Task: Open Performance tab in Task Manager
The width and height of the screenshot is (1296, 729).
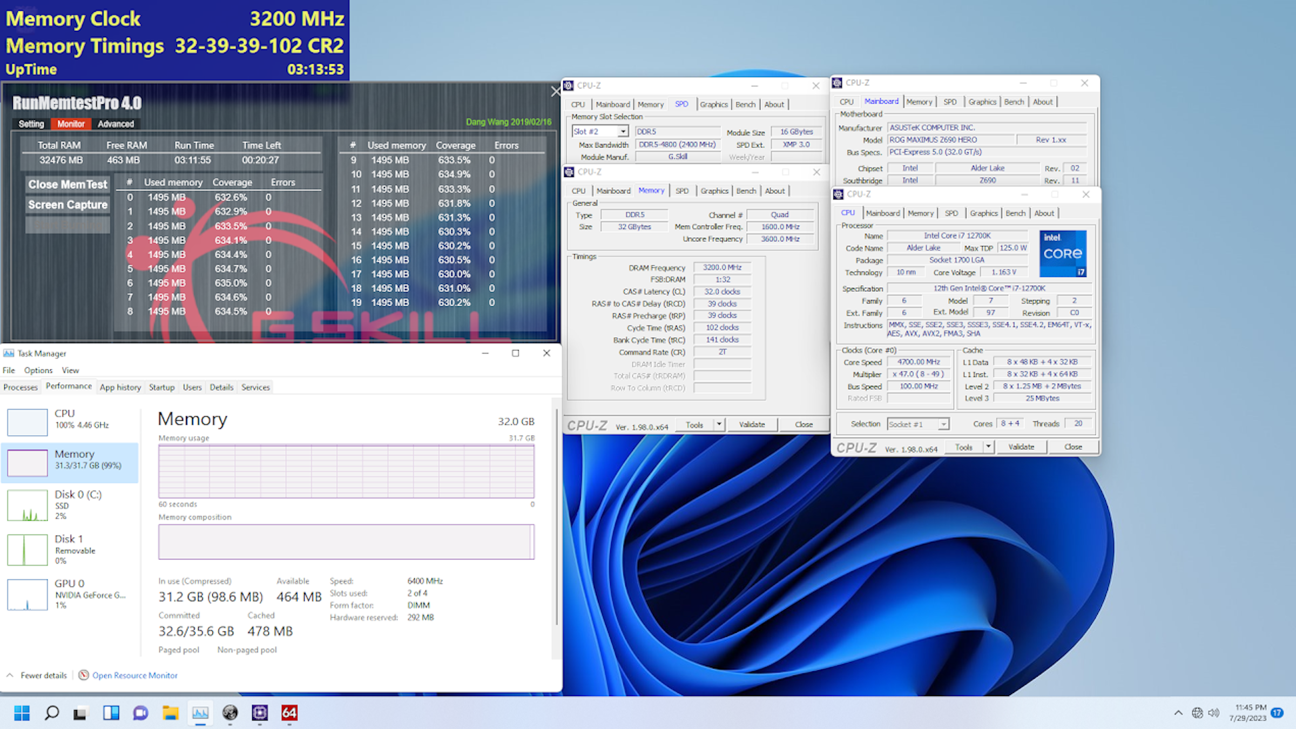Action: [x=67, y=386]
